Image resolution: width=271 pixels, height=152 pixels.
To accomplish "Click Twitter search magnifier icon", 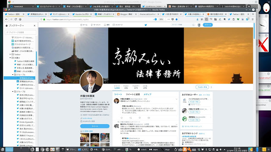I will coord(194,25).
